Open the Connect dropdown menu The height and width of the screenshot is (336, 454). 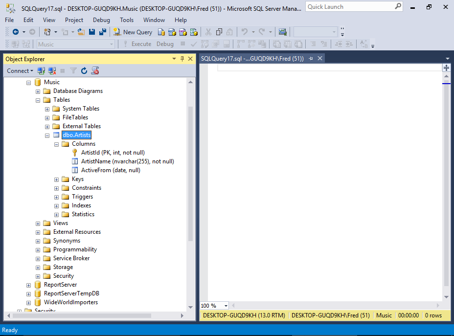(x=20, y=70)
